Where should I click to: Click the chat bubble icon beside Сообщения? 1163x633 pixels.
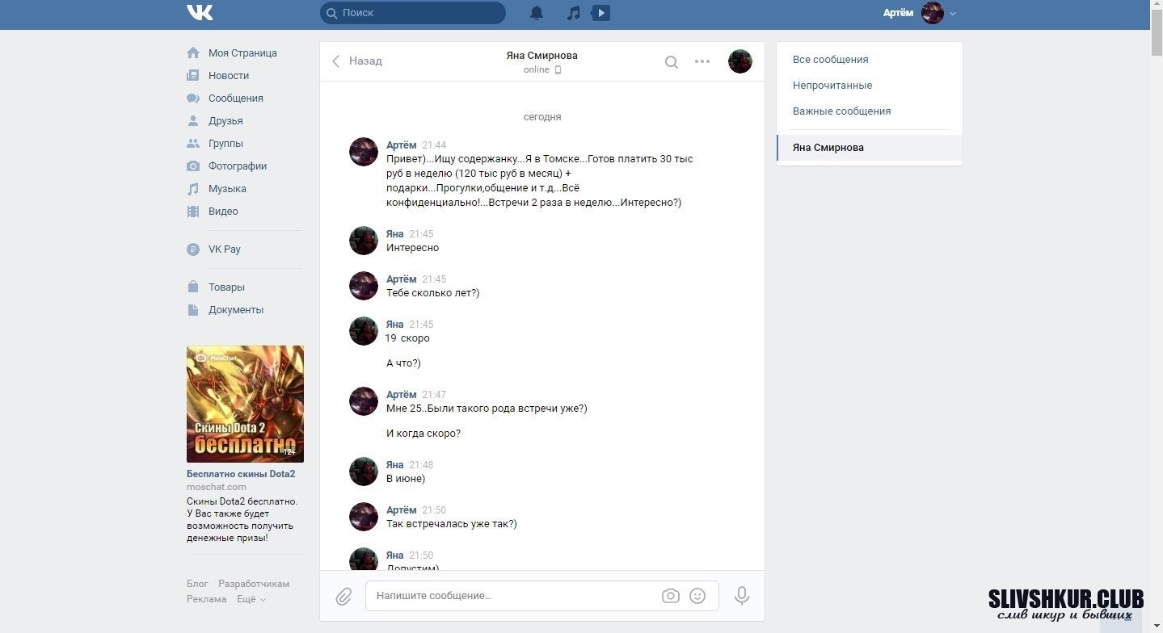pyautogui.click(x=193, y=99)
